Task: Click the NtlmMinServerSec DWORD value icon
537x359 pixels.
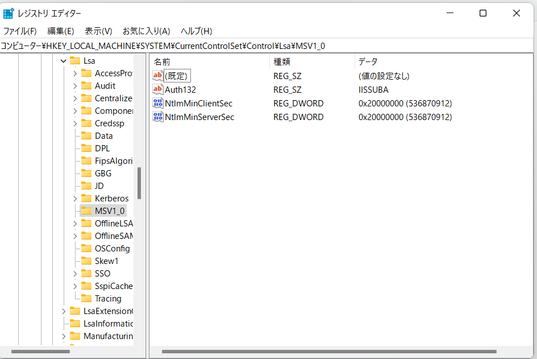Action: click(158, 117)
